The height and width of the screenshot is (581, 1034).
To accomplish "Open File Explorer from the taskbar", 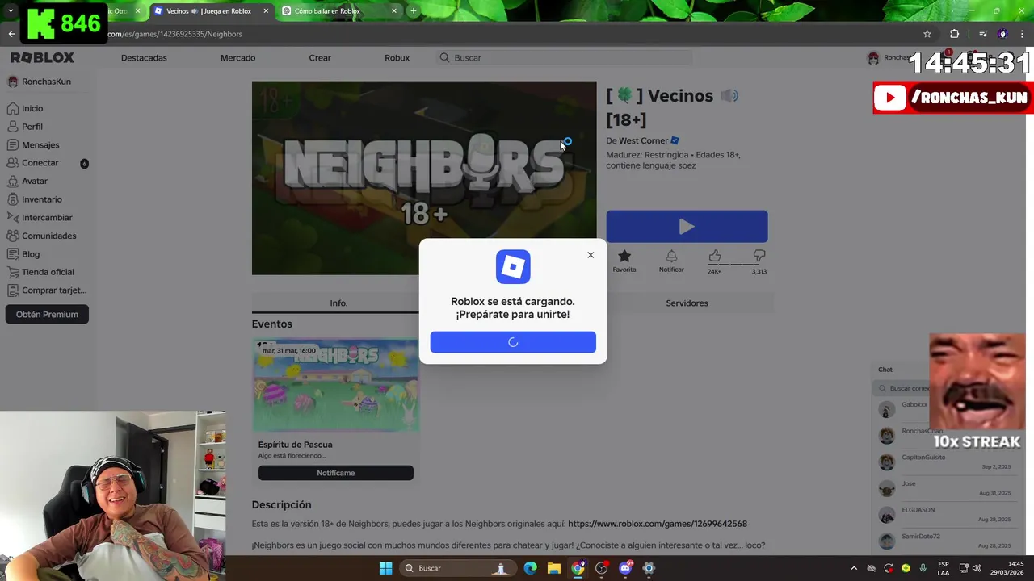I will tap(554, 568).
